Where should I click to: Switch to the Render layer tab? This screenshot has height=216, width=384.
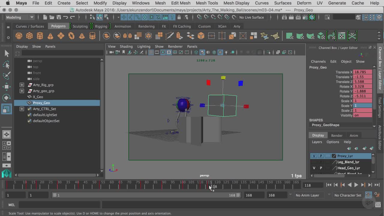[x=337, y=136]
